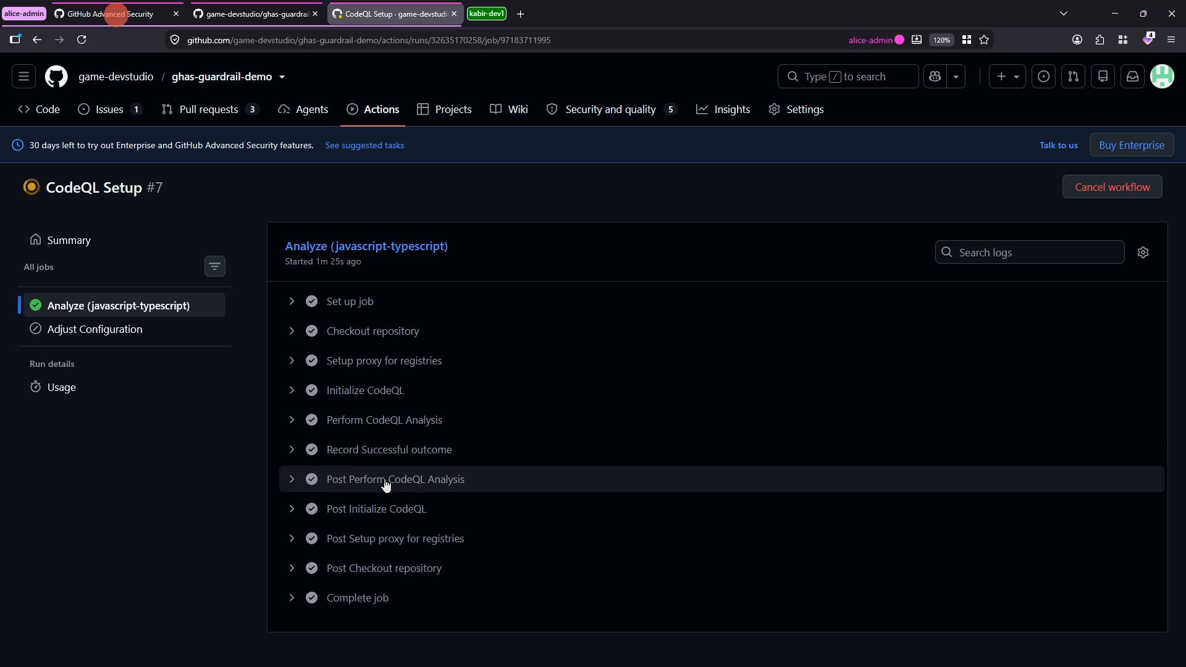Expand Post Setup proxy for registries step
The width and height of the screenshot is (1186, 667).
[721, 539]
